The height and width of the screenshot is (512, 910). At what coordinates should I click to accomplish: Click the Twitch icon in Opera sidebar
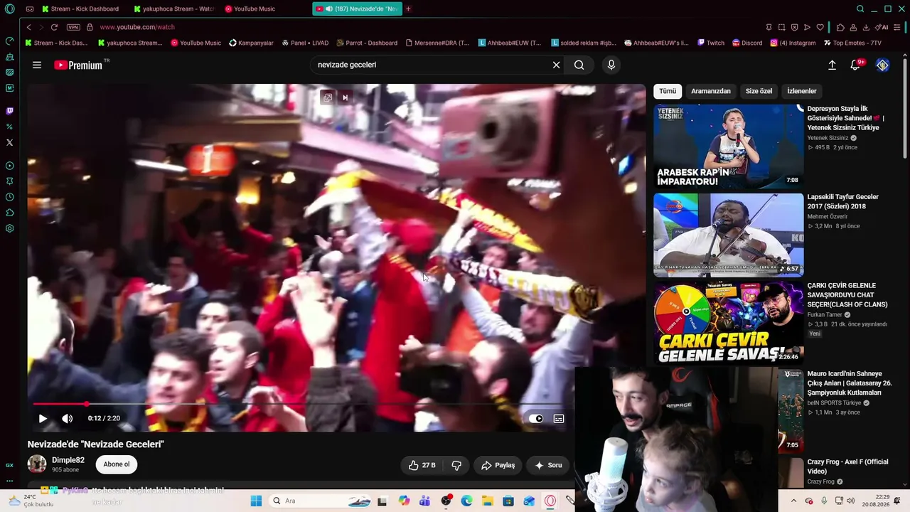(x=9, y=111)
